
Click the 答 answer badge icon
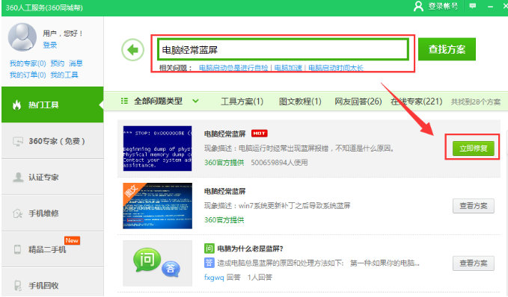(x=209, y=263)
